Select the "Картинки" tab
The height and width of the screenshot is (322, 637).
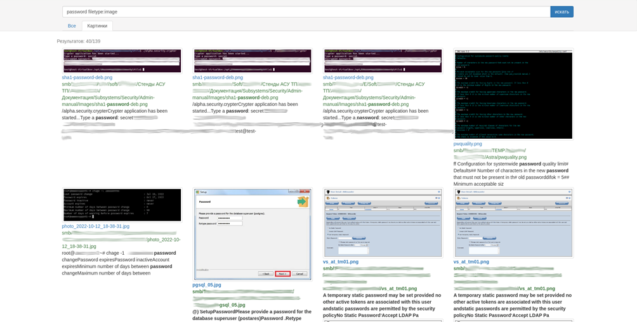97,26
